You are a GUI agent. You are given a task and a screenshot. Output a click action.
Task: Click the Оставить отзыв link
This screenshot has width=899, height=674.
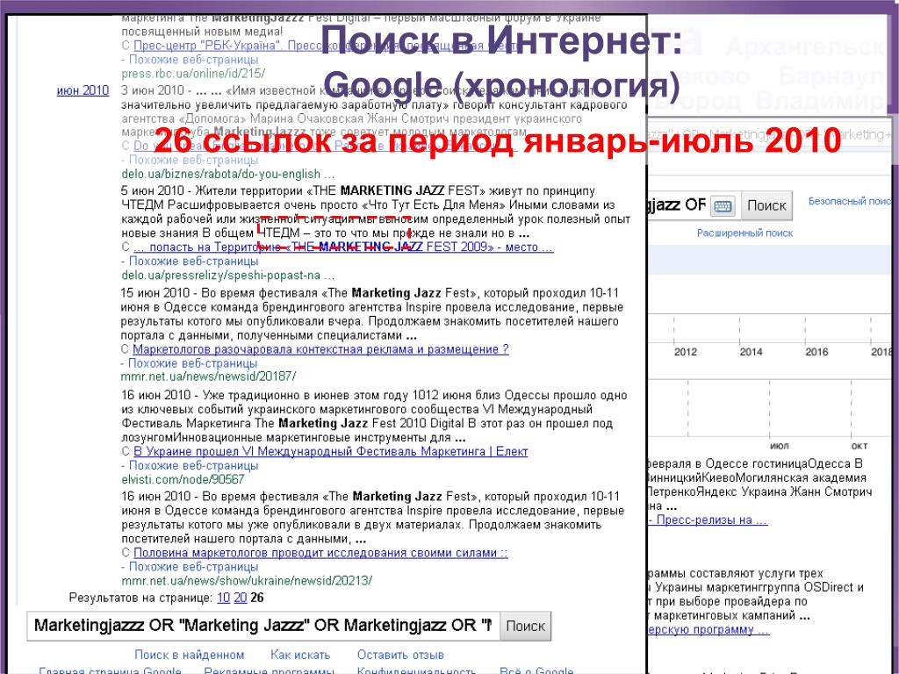pyautogui.click(x=400, y=655)
